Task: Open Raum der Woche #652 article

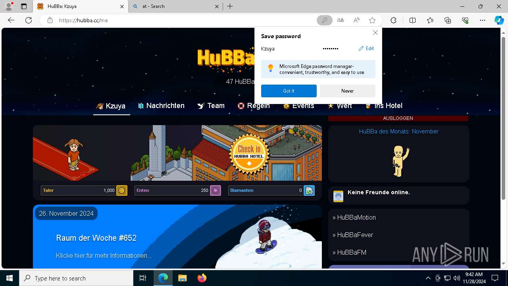Action: [96, 238]
